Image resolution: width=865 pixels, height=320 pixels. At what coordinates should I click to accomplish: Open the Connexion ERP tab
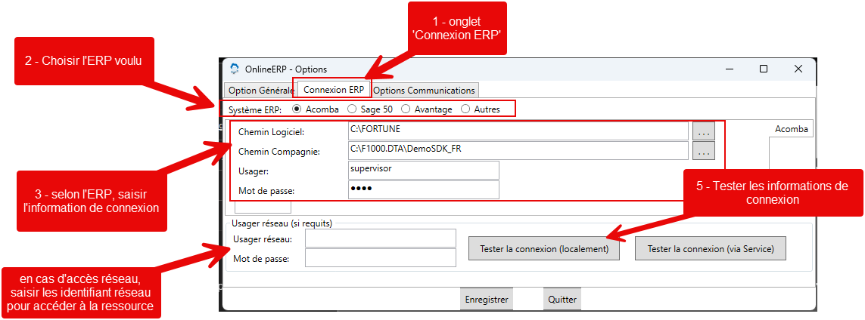coord(333,89)
